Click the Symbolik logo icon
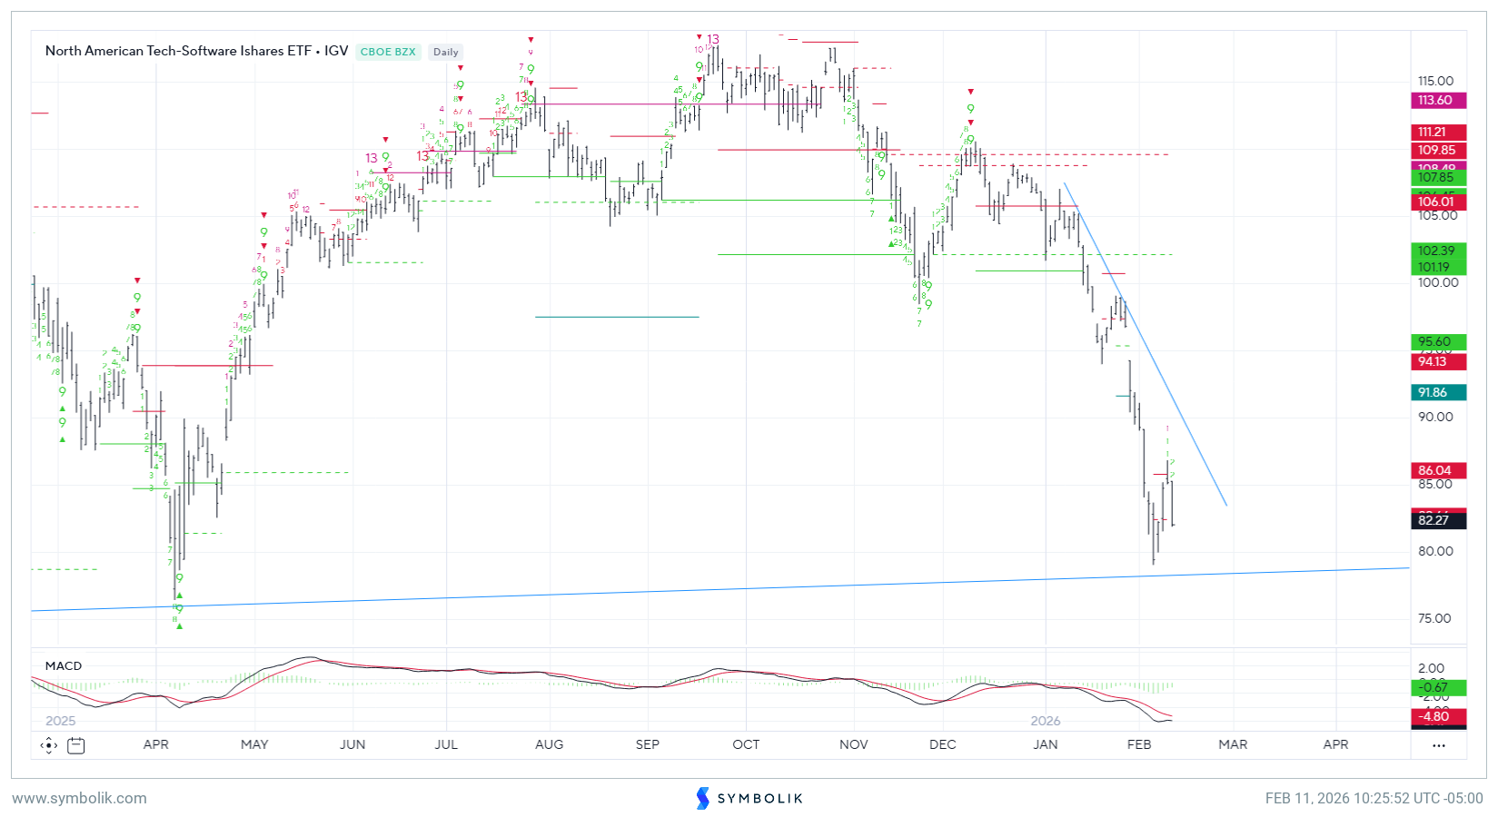 [702, 798]
